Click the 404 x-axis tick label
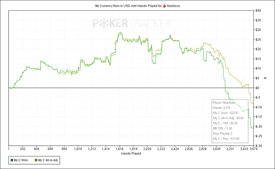 (37, 149)
